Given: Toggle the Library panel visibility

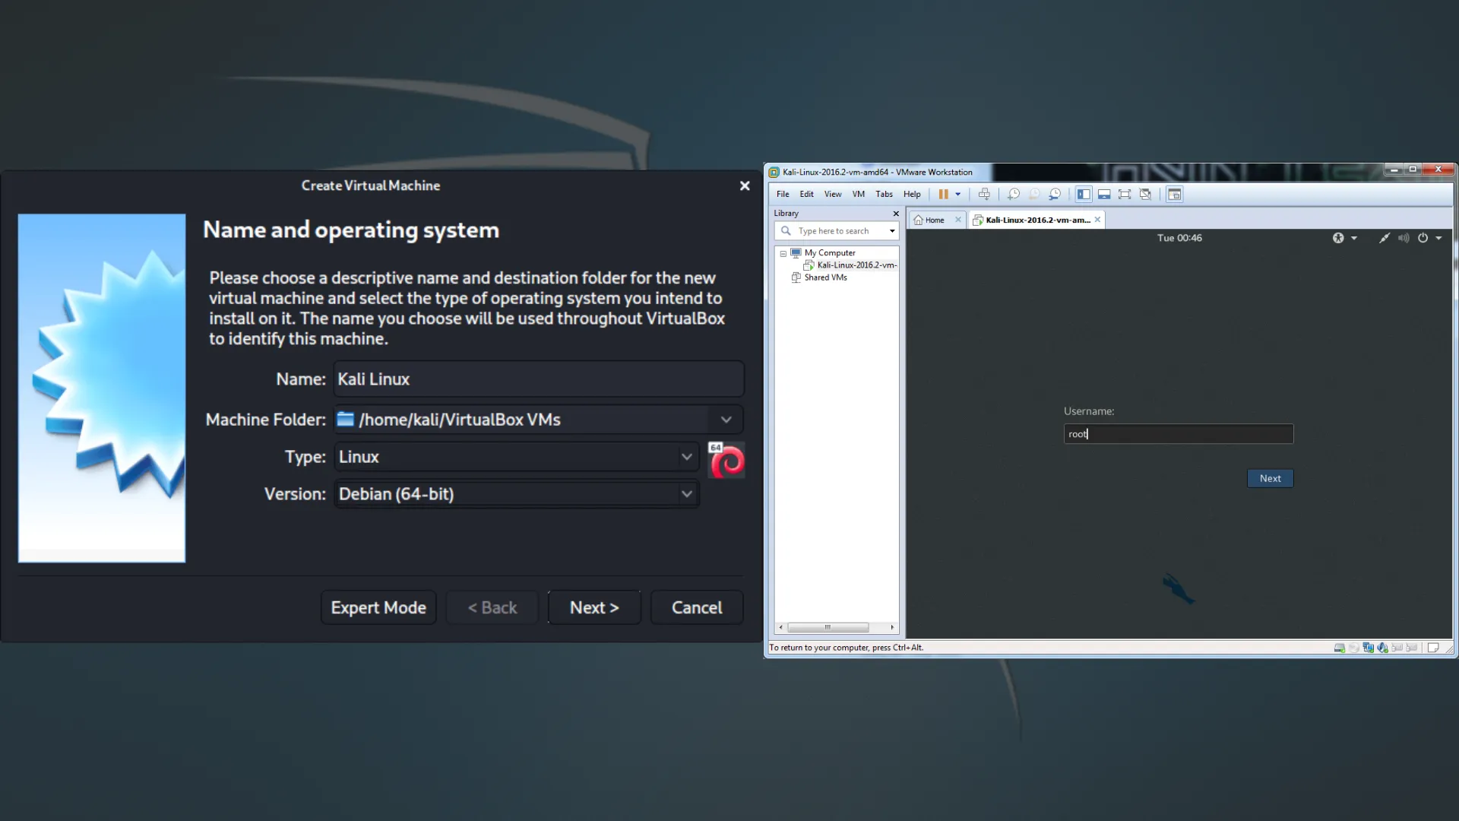Looking at the screenshot, I should (x=1084, y=194).
